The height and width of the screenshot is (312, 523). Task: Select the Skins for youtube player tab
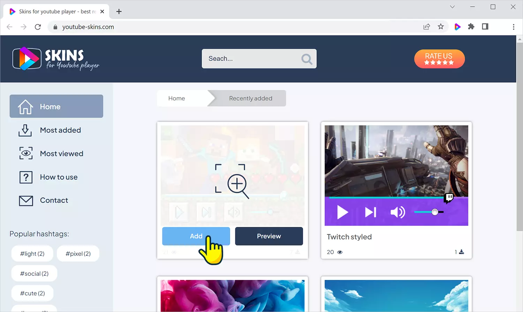(x=56, y=12)
